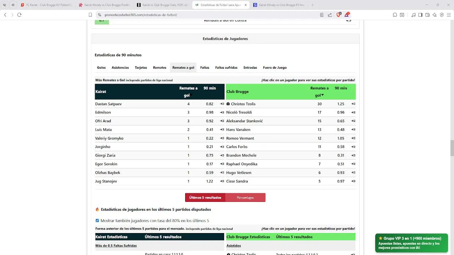The width and height of the screenshot is (454, 255).
Task: Open the detail icon in Romeo Vermant's row
Action: click(353, 138)
